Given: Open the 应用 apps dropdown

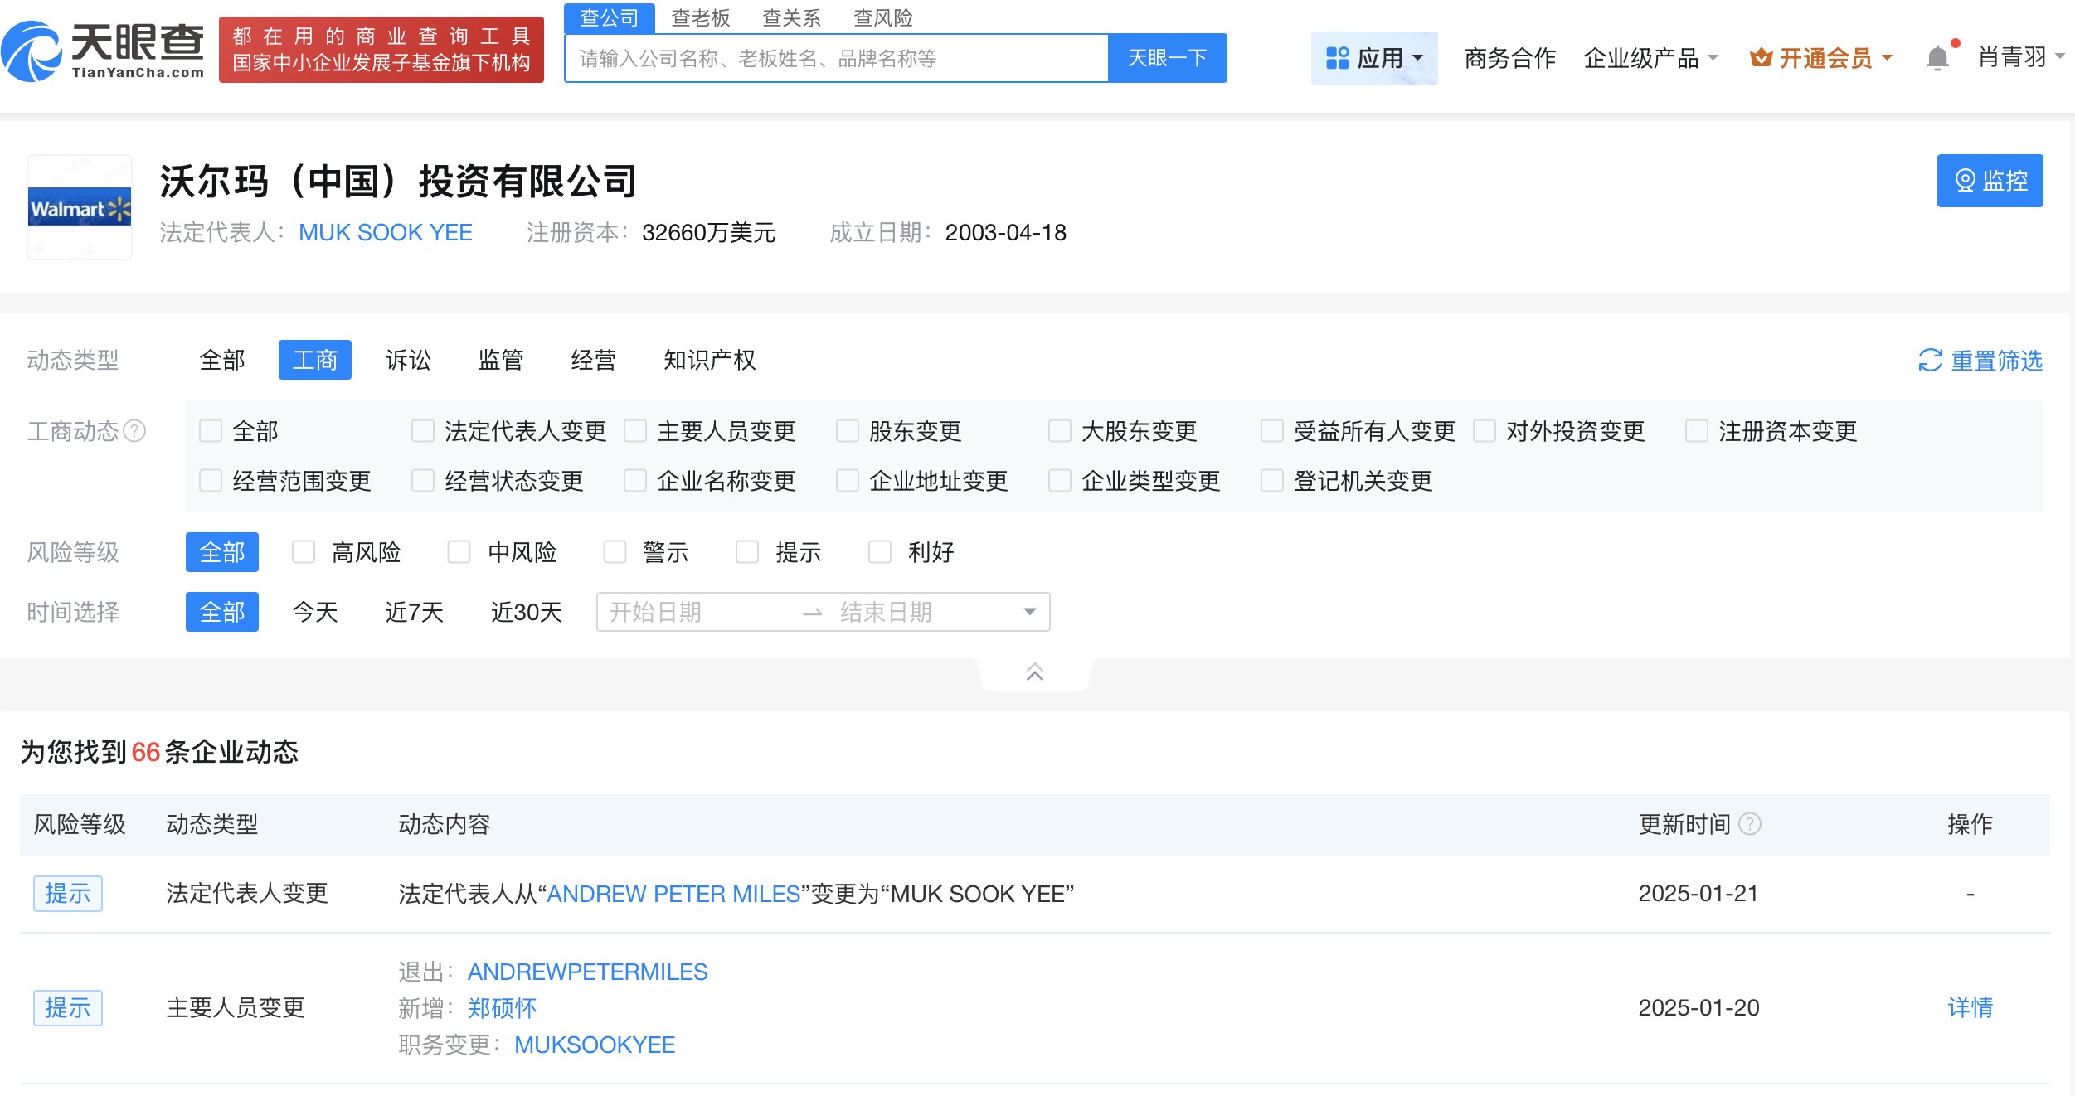Looking at the screenshot, I should (1373, 58).
